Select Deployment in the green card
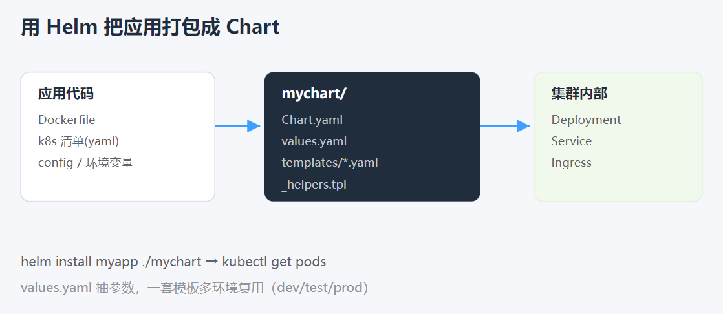 [586, 120]
